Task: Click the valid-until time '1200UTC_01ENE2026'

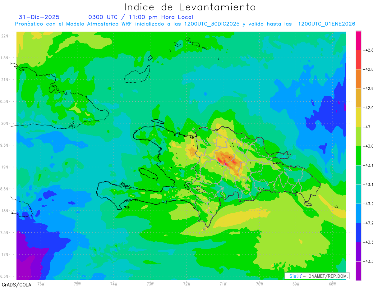Action: tap(327, 24)
